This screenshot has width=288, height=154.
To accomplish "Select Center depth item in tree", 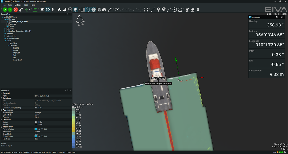I will click(17, 60).
